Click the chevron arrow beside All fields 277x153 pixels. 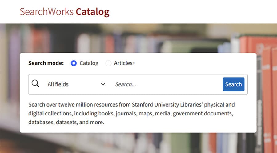click(x=103, y=84)
